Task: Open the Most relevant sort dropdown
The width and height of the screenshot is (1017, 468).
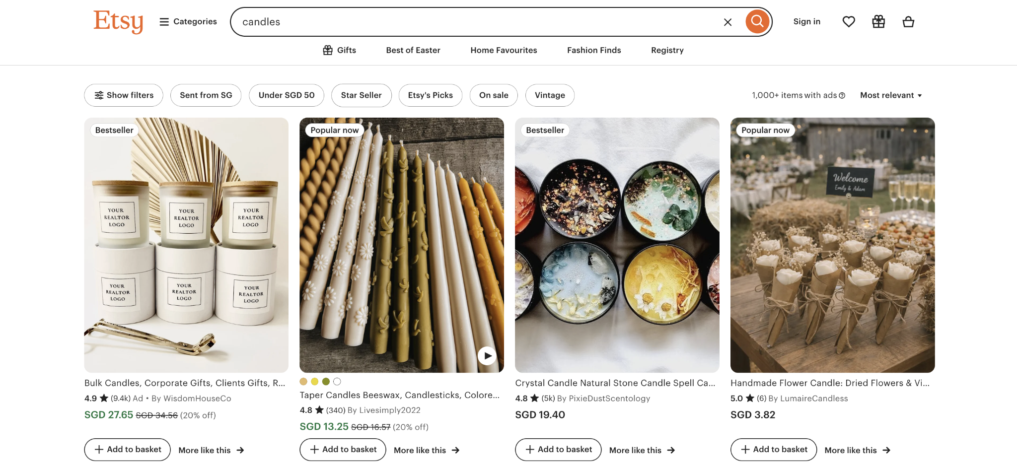Action: pyautogui.click(x=890, y=95)
